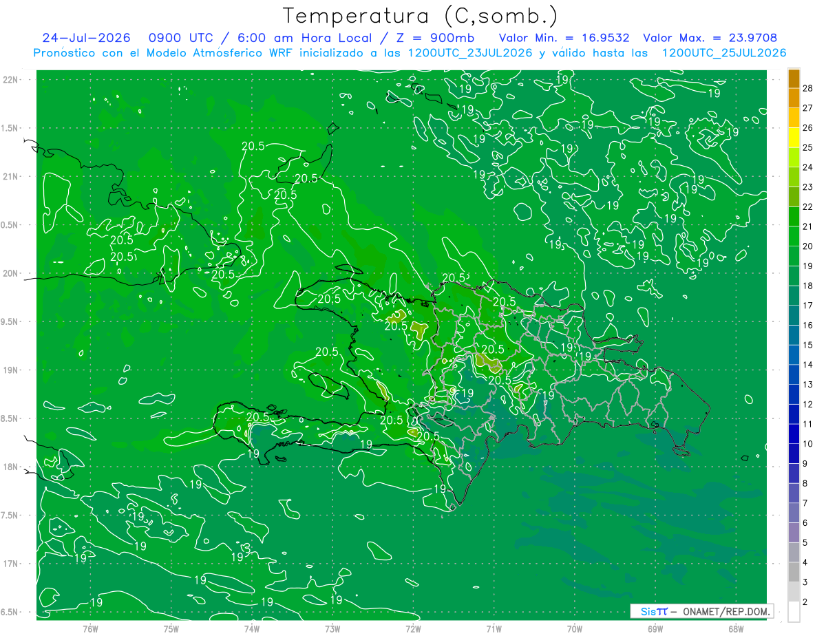Click the '76W' longitude axis label
The image size is (826, 638).
[x=90, y=629]
